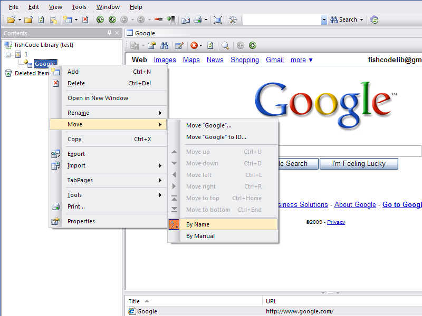Click the binoculars find icon in Google toolbar
422x316 pixels.
tap(164, 45)
